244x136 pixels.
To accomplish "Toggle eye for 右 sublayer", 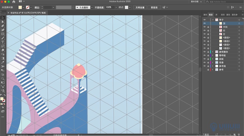I will pyautogui.click(x=204, y=30).
